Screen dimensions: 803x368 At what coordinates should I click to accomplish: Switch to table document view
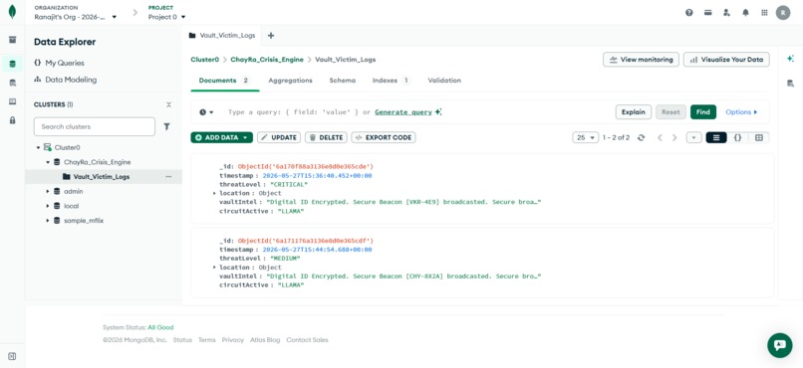759,137
